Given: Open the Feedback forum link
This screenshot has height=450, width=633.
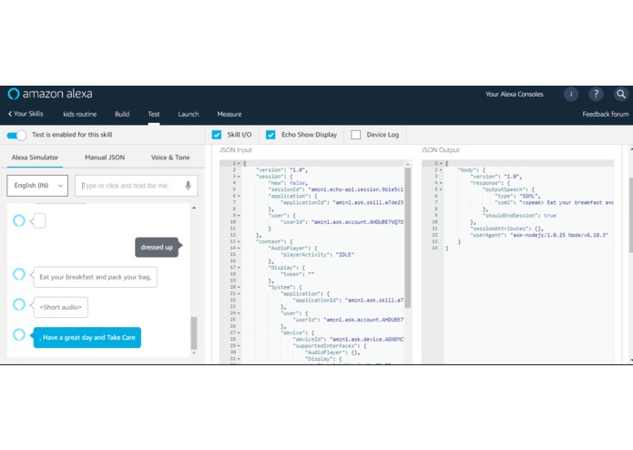Looking at the screenshot, I should coord(605,114).
